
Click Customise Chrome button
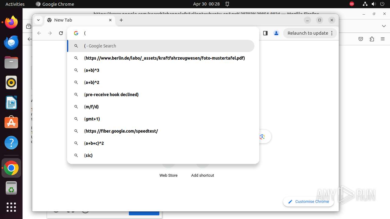coord(308,202)
